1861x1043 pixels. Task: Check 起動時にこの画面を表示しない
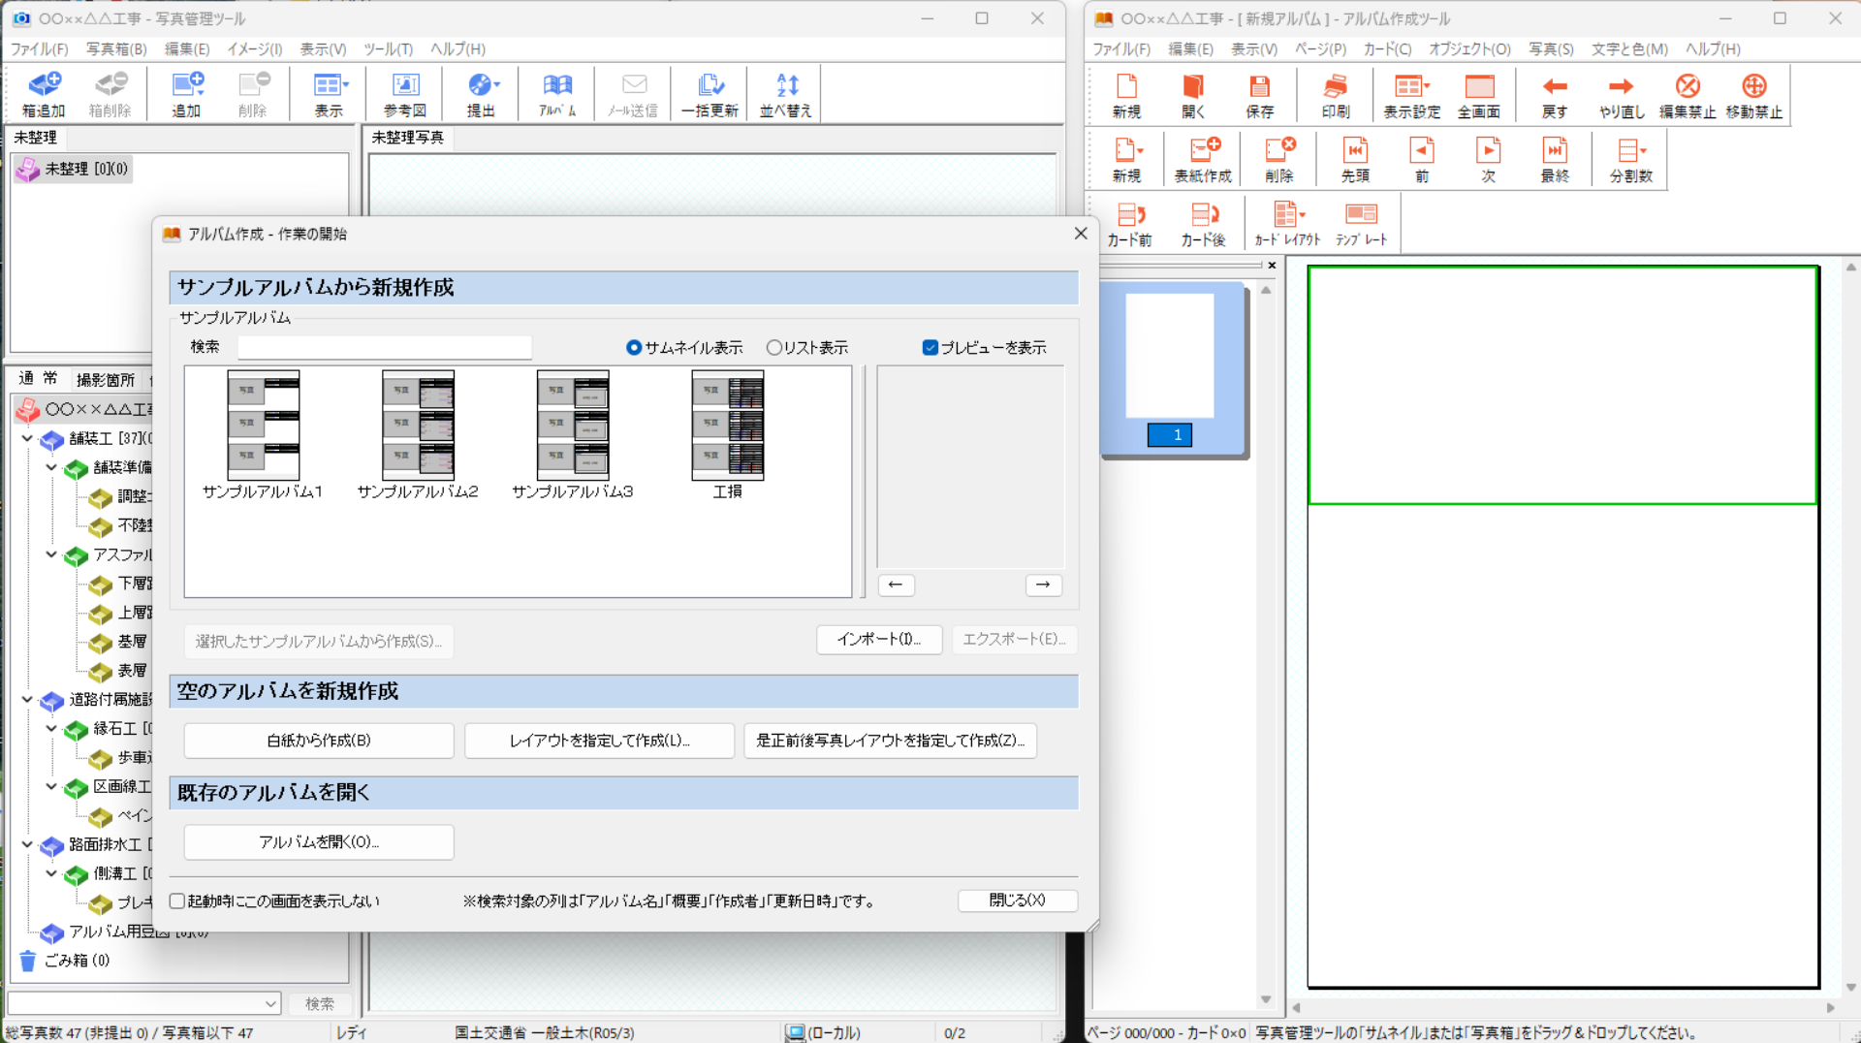pyautogui.click(x=176, y=901)
